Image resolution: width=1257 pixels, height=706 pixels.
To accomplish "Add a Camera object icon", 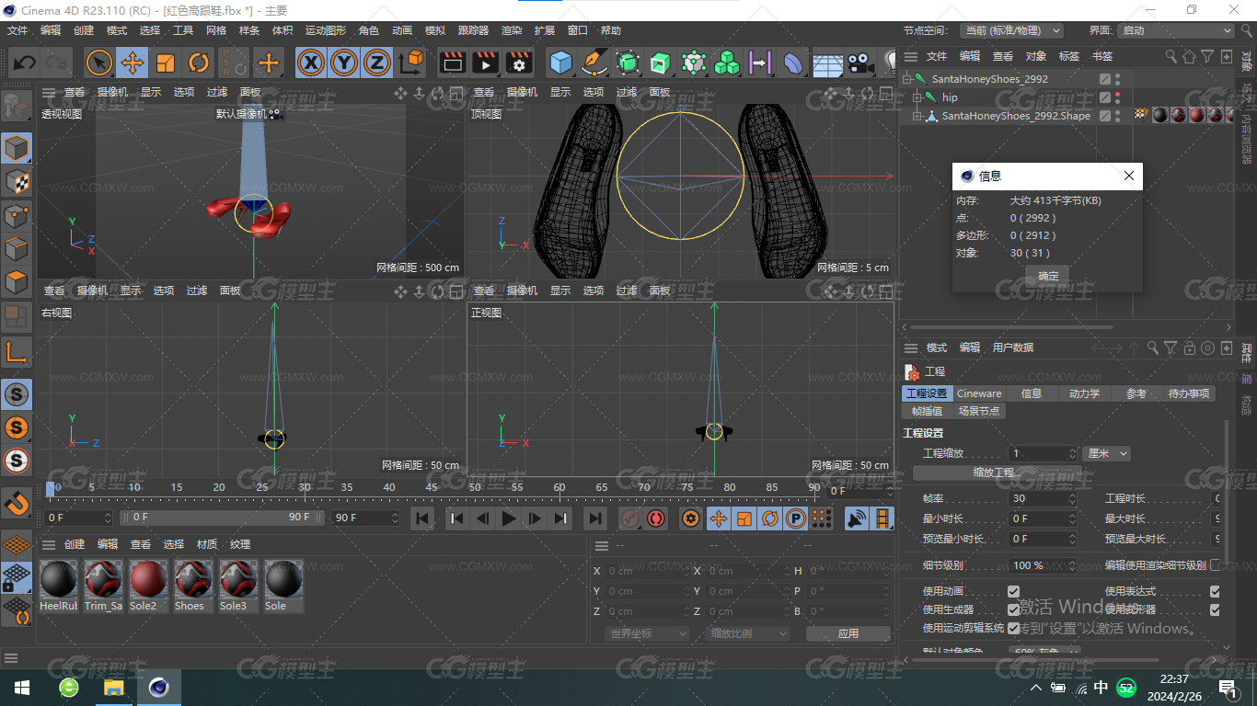I will (x=860, y=63).
